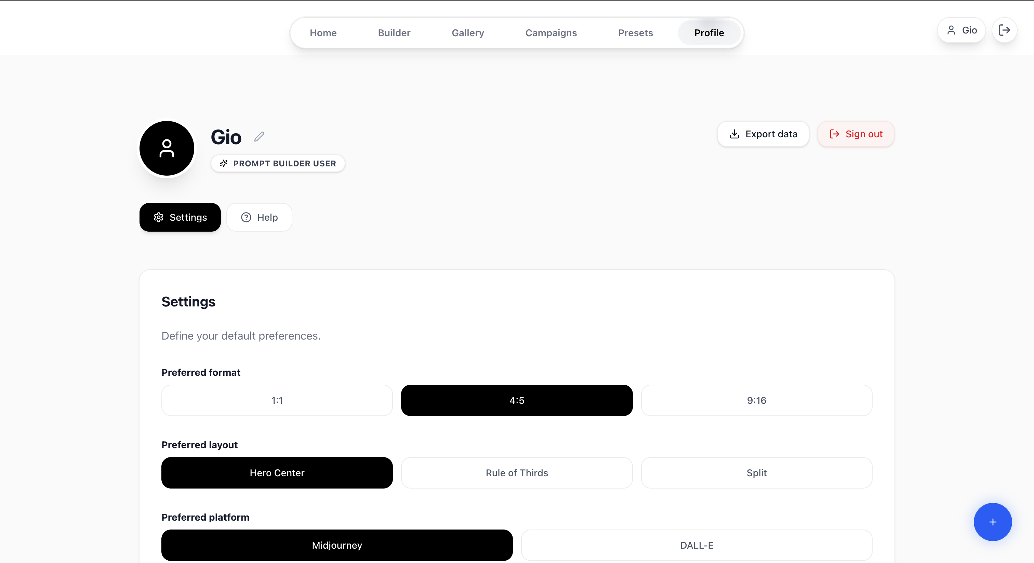1034x563 pixels.
Task: Open the Presets nav tab
Action: click(635, 33)
